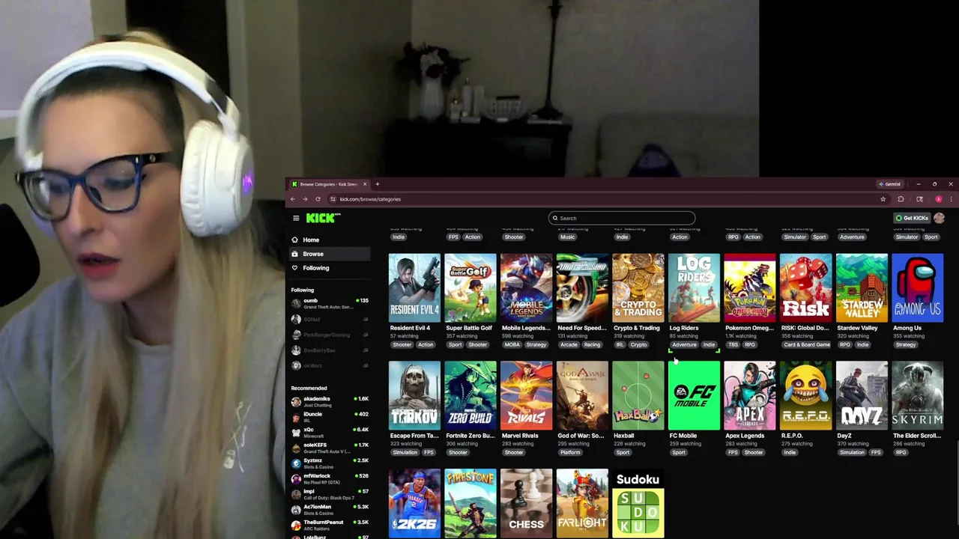959x539 pixels.
Task: Open the Haxball cover
Action: (x=638, y=396)
